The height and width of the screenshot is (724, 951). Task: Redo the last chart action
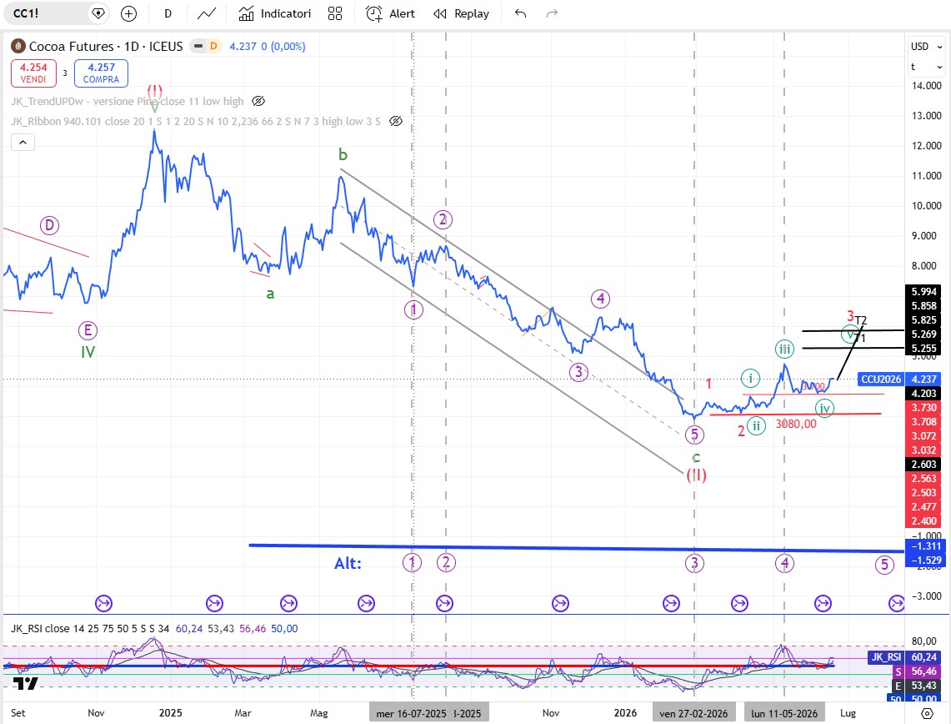552,13
